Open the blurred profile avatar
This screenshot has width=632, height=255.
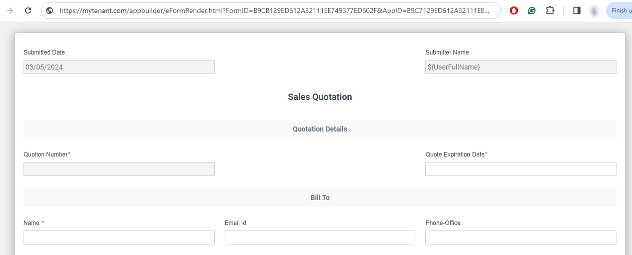[594, 10]
